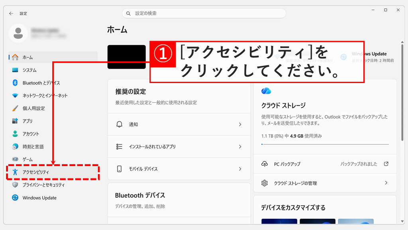Image resolution: width=408 pixels, height=230 pixels.
Task: Open ゲーム settings
Action: pos(53,159)
